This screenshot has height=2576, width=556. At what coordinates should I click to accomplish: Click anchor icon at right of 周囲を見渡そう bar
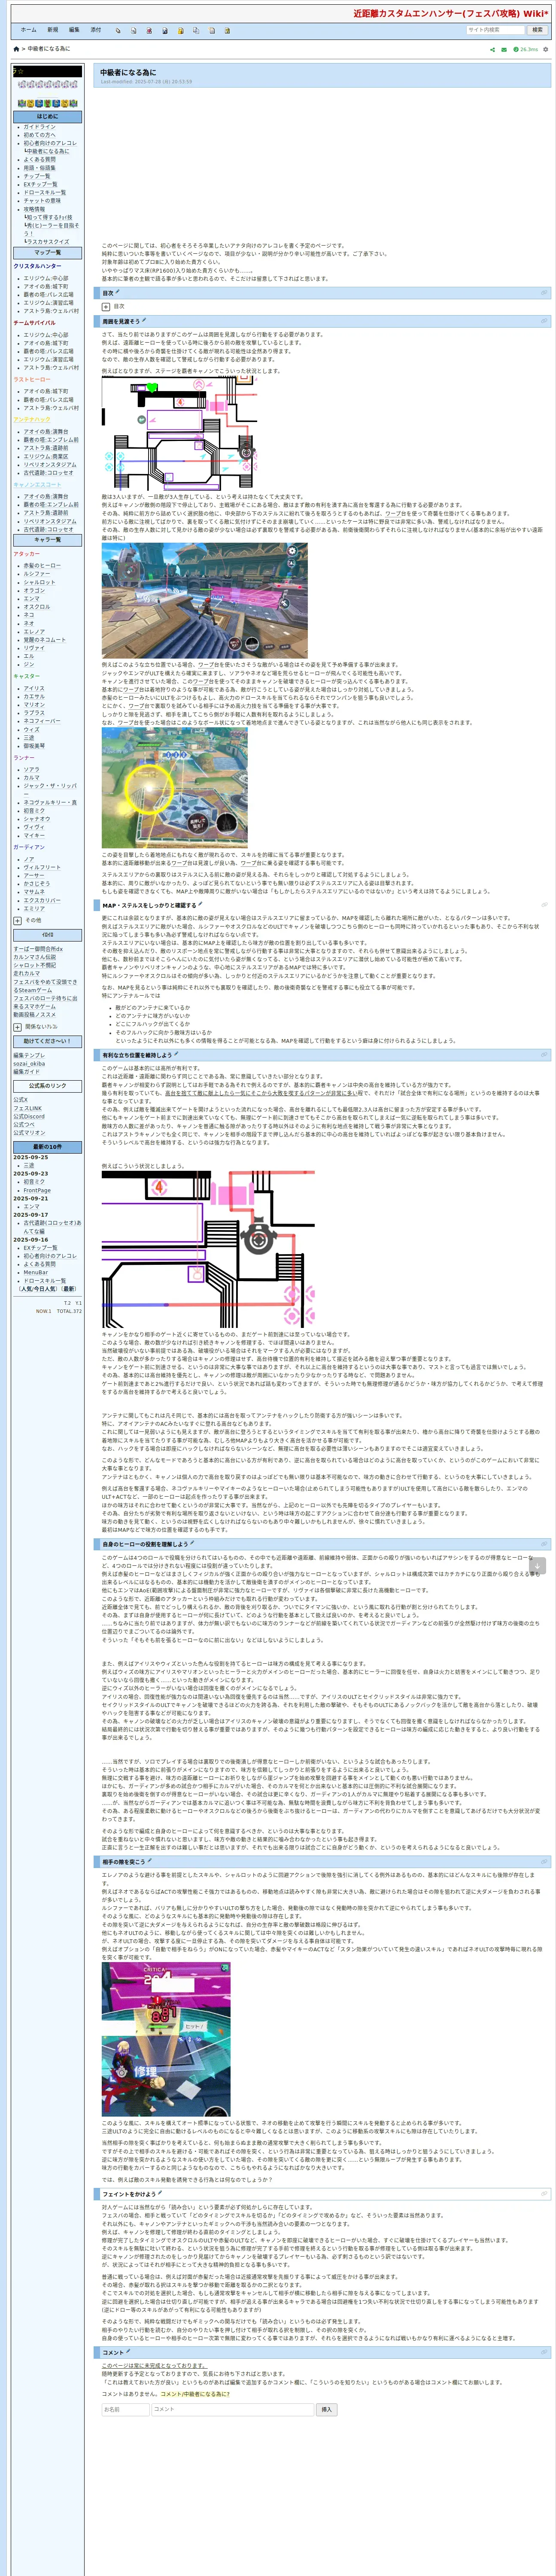point(544,321)
